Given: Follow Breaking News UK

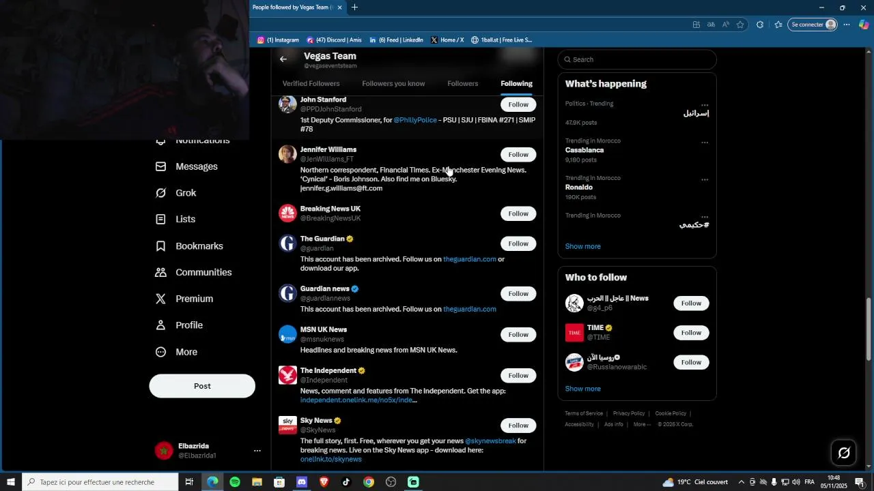Looking at the screenshot, I should [518, 213].
